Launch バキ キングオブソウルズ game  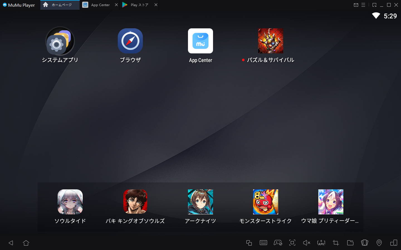coord(135,202)
